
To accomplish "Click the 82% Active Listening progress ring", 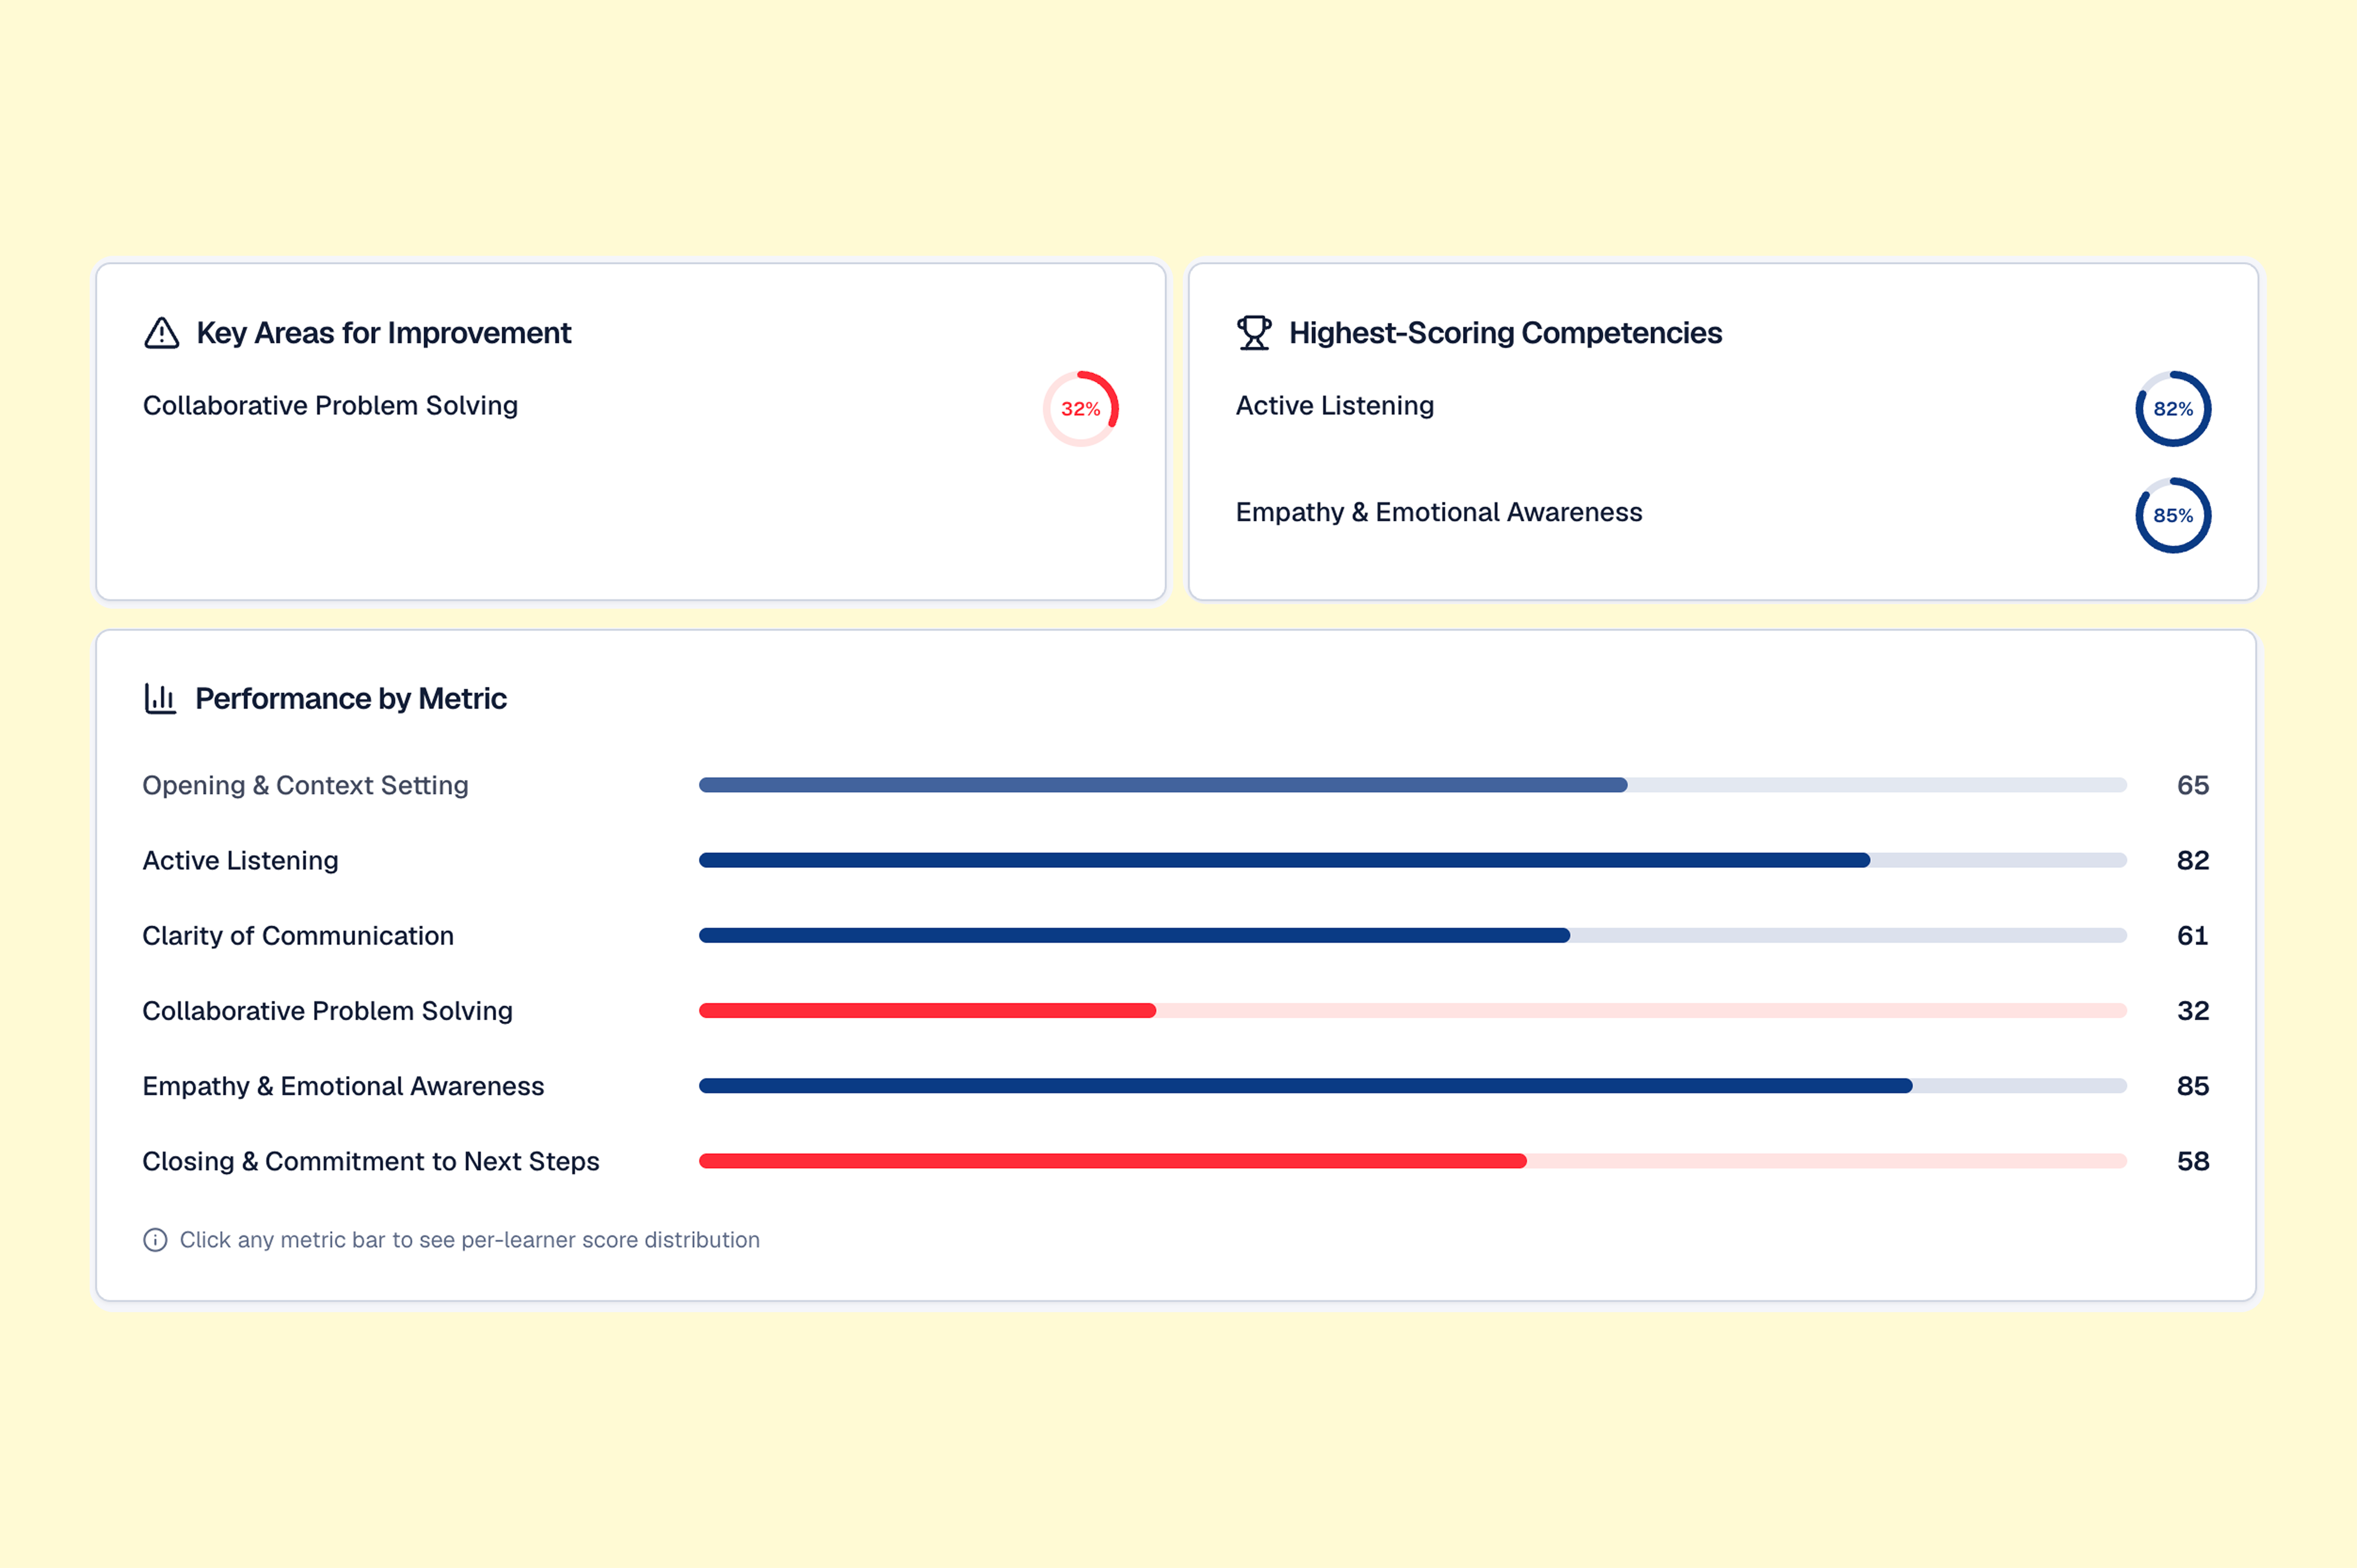I will [2173, 409].
